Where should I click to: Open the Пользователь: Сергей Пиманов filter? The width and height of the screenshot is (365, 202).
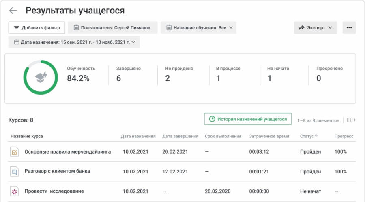tap(113, 28)
